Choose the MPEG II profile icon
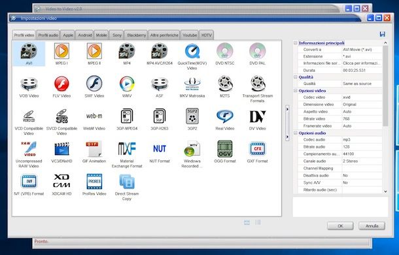The width and height of the screenshot is (399, 255). [94, 51]
